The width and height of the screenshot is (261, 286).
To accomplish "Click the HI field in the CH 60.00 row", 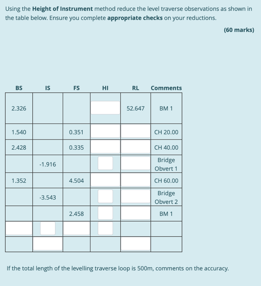I will click(105, 179).
